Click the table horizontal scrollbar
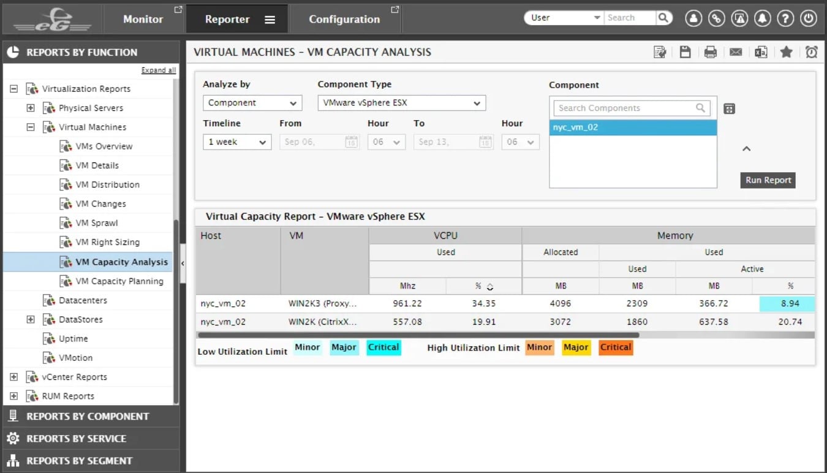Viewport: 827px width, 473px height. (418, 335)
